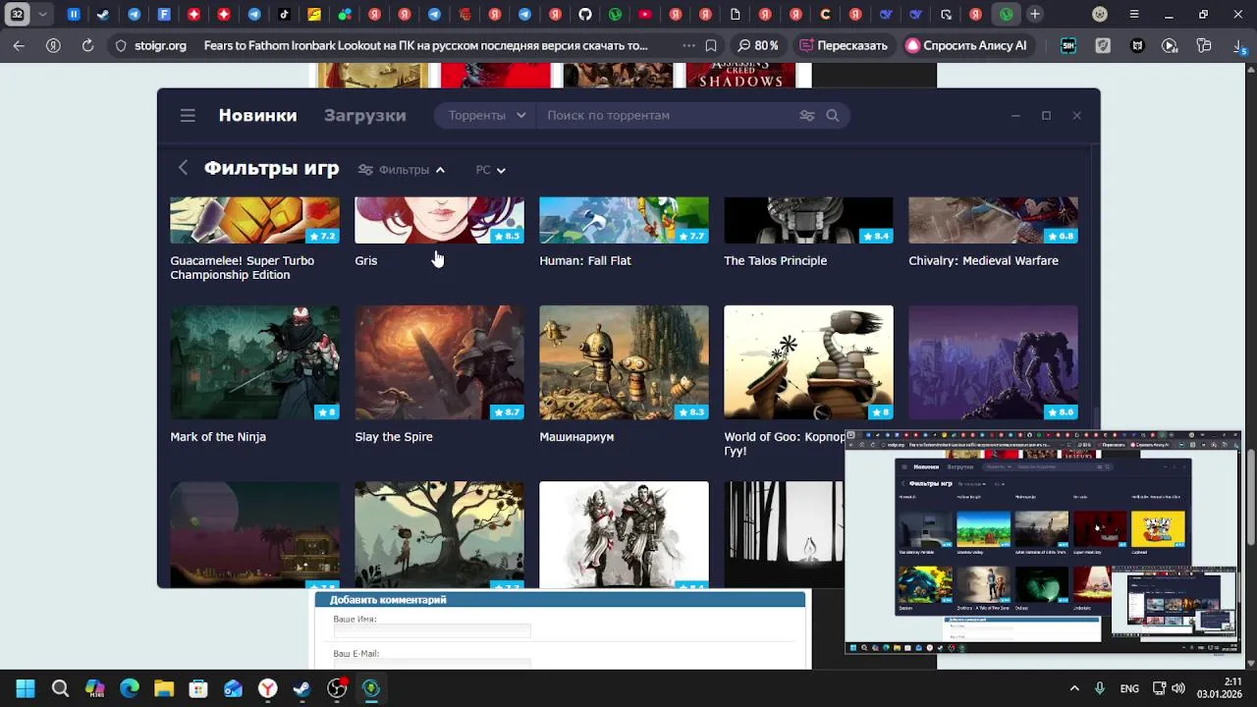Click the 8.5 rating badge on Gris
The image size is (1257, 707).
[507, 236]
